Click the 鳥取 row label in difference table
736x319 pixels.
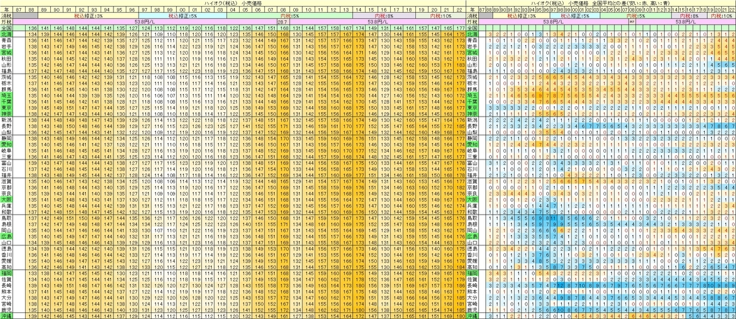(472, 218)
